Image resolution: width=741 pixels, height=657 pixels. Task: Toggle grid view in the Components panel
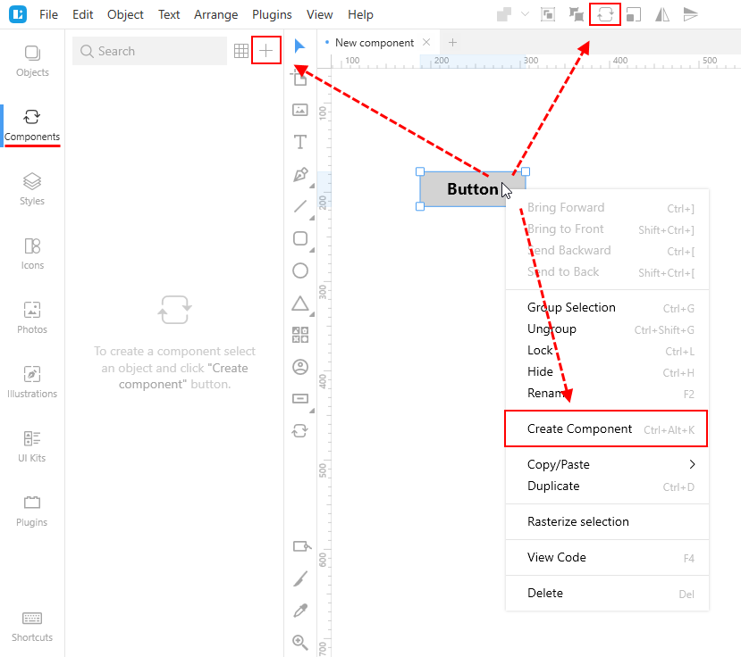click(x=241, y=51)
